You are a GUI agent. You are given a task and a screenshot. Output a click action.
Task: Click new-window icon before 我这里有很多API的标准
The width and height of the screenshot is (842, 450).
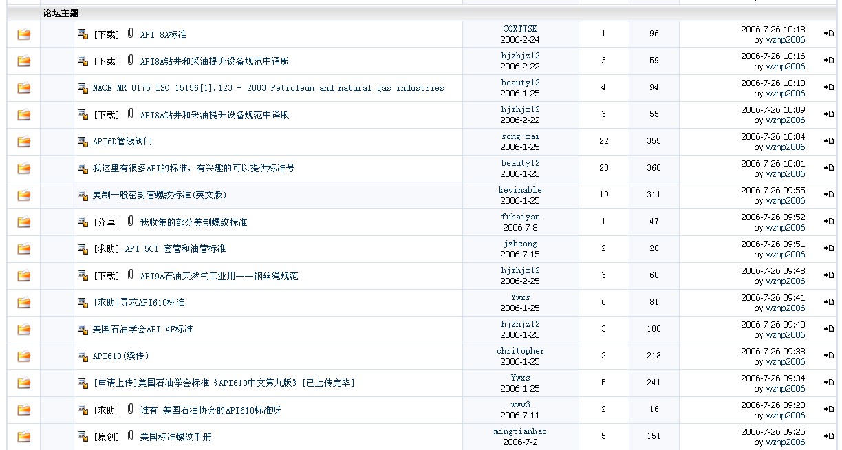click(x=83, y=169)
